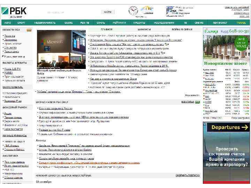Open КРЕДИТЫ in the navigation bar
Image resolution: width=251 pixels, height=188 pixels.
(x=139, y=23)
